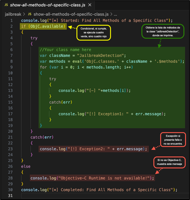Open the jailbreak folder breadcrumb

pyautogui.click(x=13, y=14)
